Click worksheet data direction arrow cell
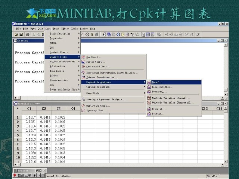The height and width of the screenshot is (179, 239). pos(18,109)
